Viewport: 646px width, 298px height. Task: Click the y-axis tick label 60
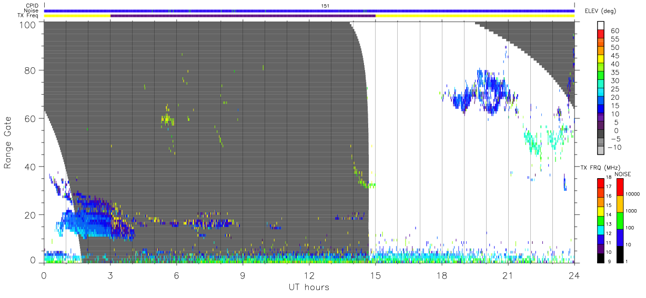coord(31,118)
